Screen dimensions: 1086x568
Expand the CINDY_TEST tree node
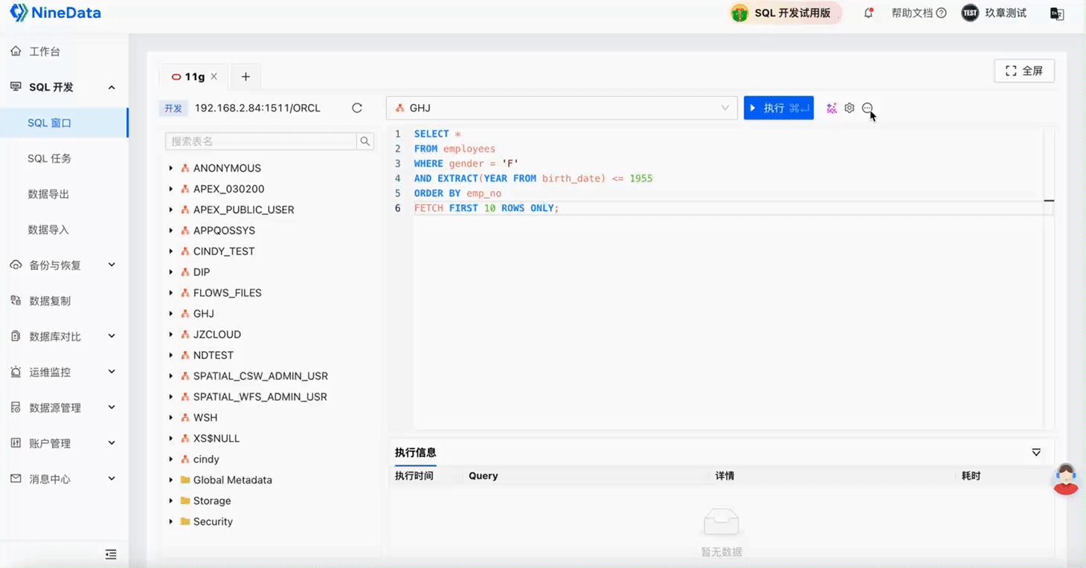(x=171, y=251)
